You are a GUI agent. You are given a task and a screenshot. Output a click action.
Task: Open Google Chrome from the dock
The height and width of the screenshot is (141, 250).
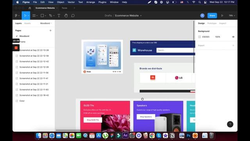pos(152,136)
